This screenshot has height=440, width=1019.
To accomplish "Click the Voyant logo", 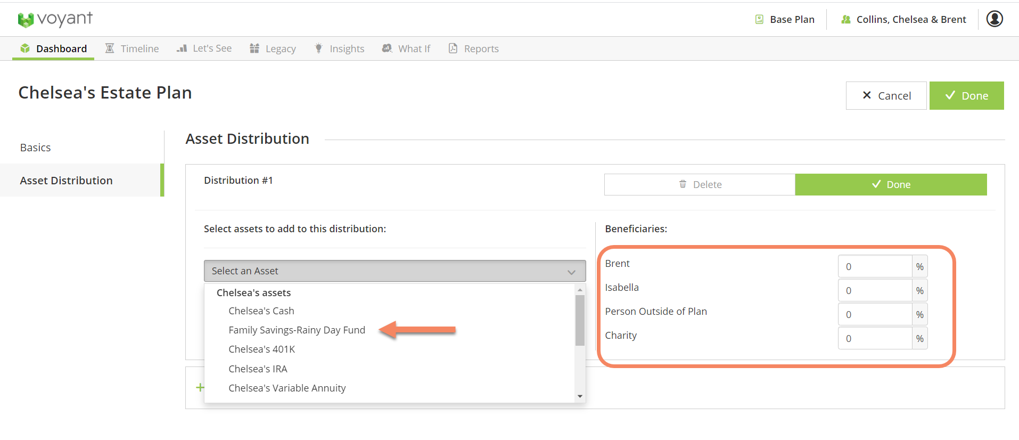I will (55, 20).
